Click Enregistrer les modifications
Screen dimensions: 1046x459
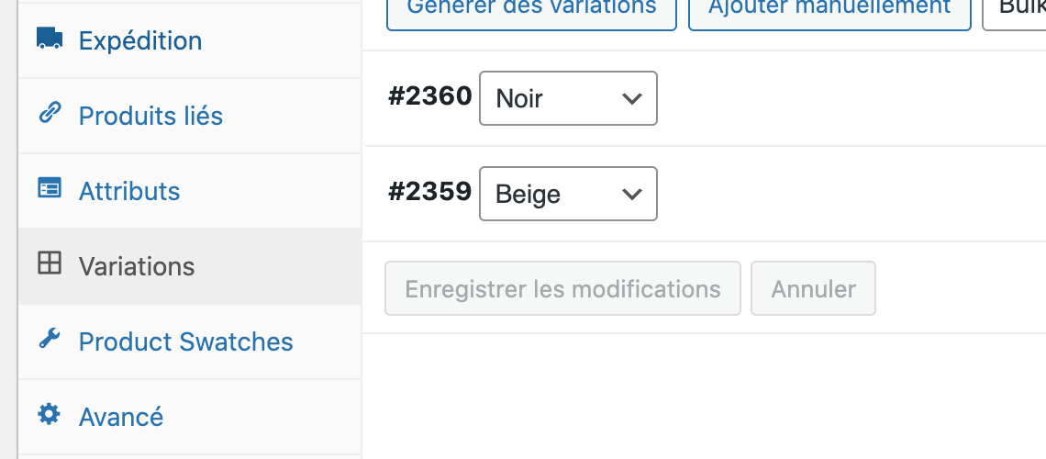[x=562, y=289]
